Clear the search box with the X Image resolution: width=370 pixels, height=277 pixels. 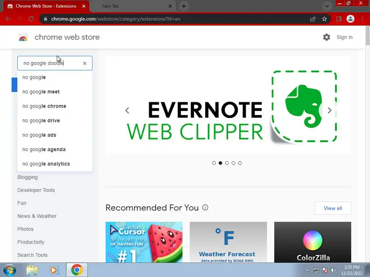coord(85,63)
